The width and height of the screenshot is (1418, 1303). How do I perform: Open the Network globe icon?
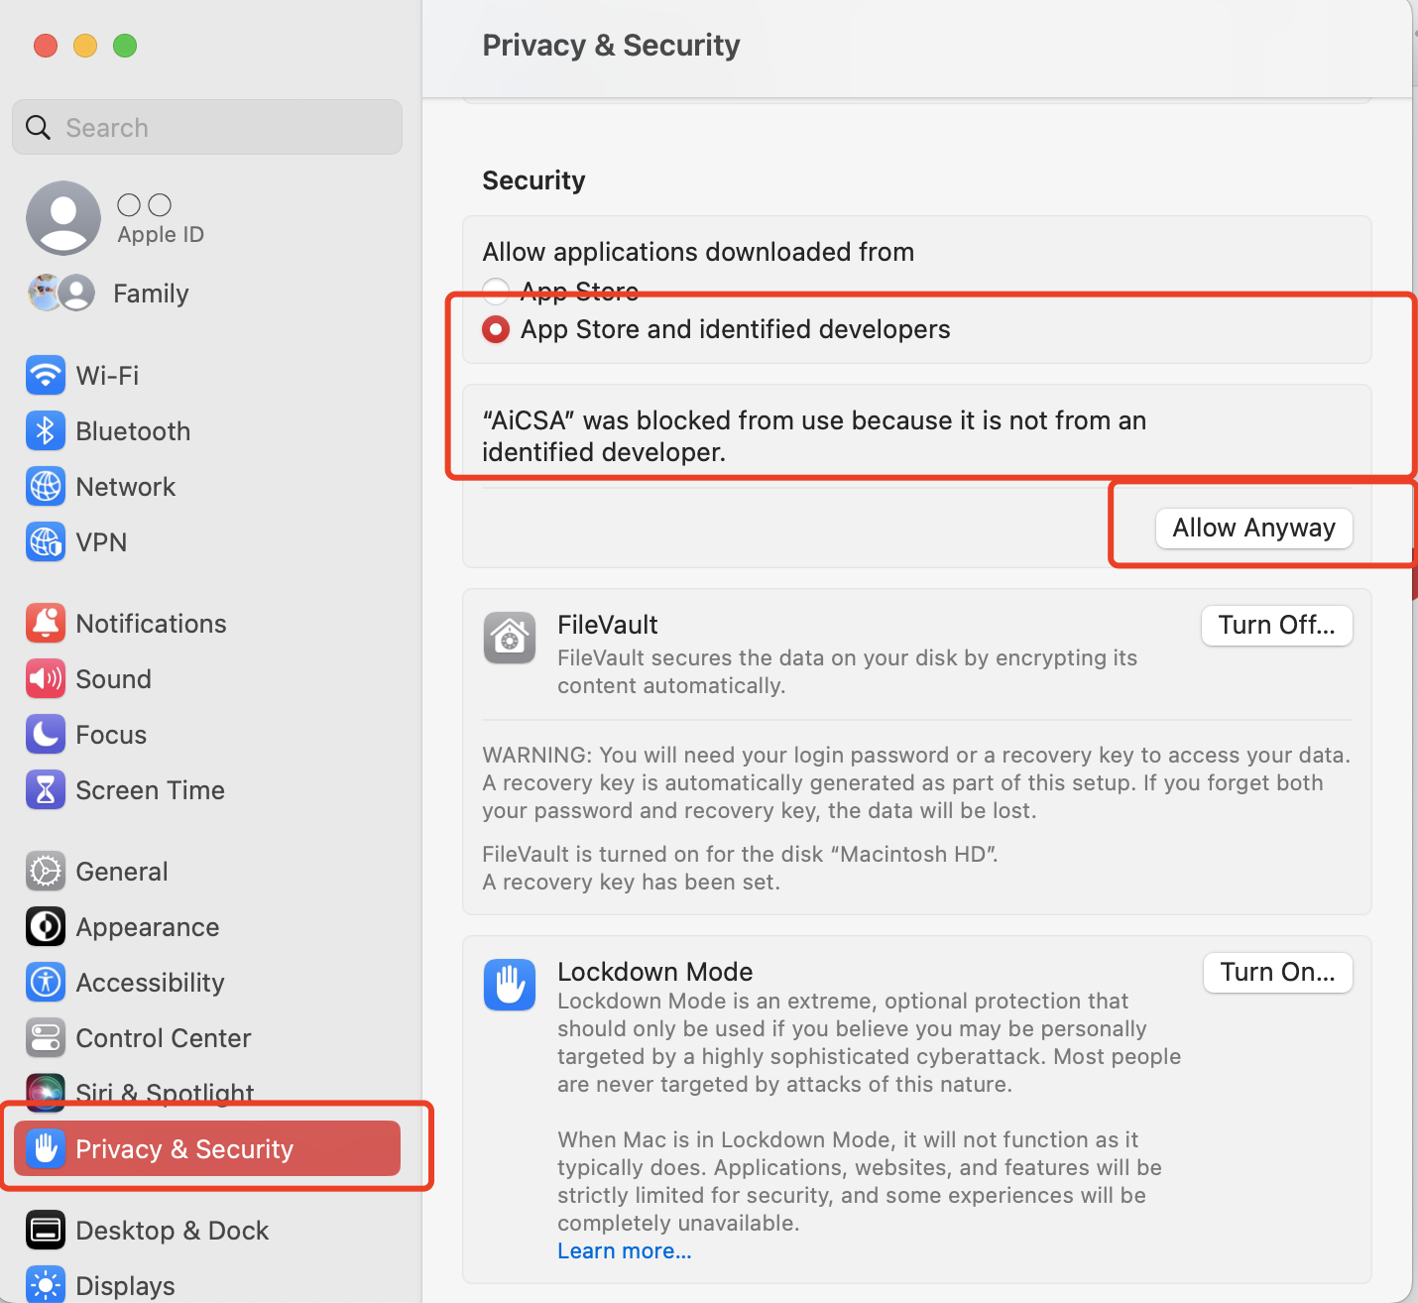[x=46, y=487]
